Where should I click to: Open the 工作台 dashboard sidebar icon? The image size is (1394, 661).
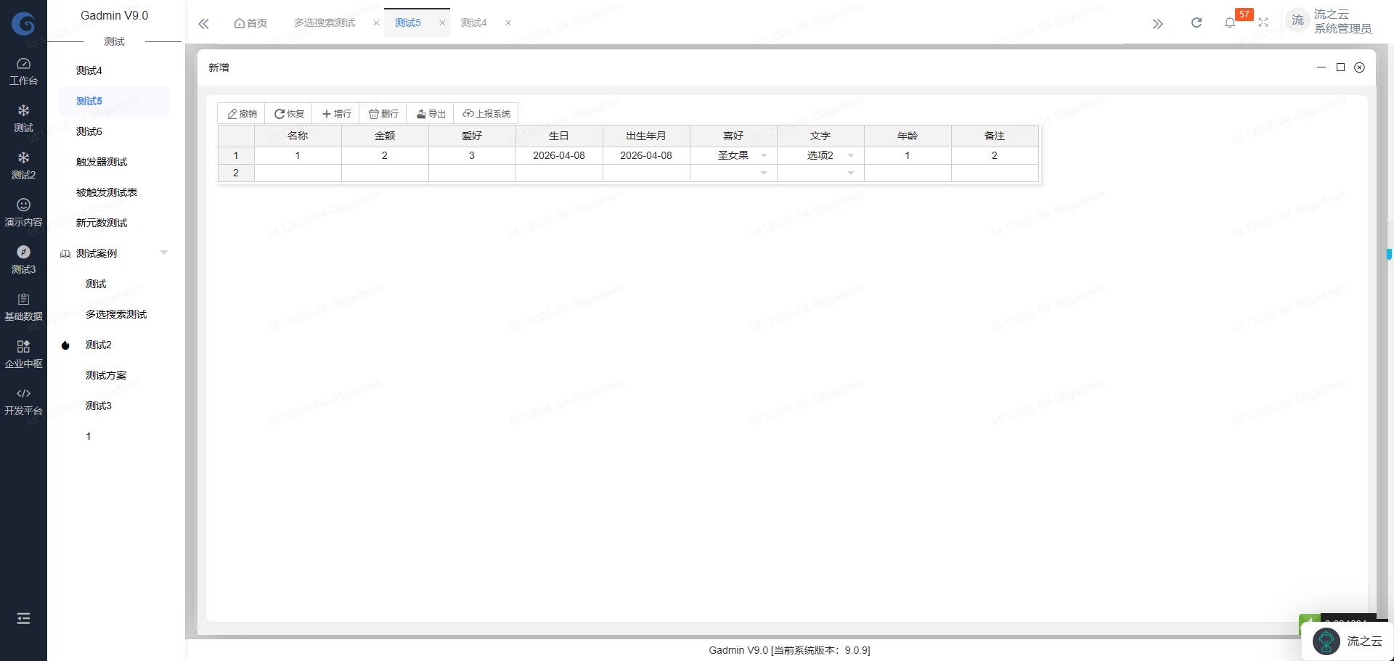(x=23, y=71)
